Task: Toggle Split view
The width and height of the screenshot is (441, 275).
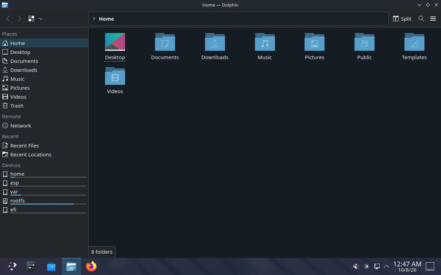Action: pos(402,19)
